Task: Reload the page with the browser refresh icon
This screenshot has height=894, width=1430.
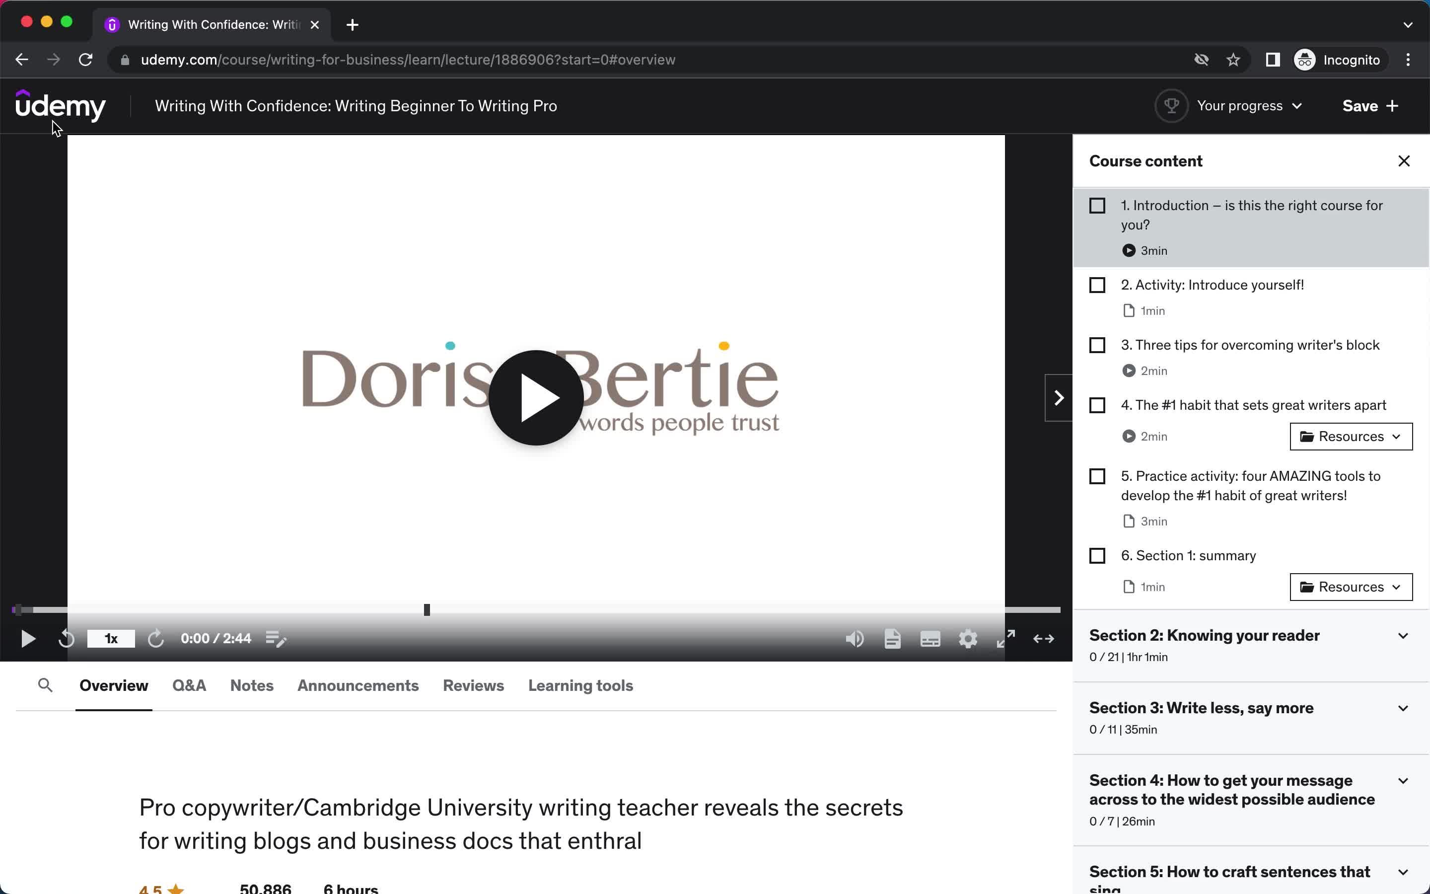Action: click(86, 60)
